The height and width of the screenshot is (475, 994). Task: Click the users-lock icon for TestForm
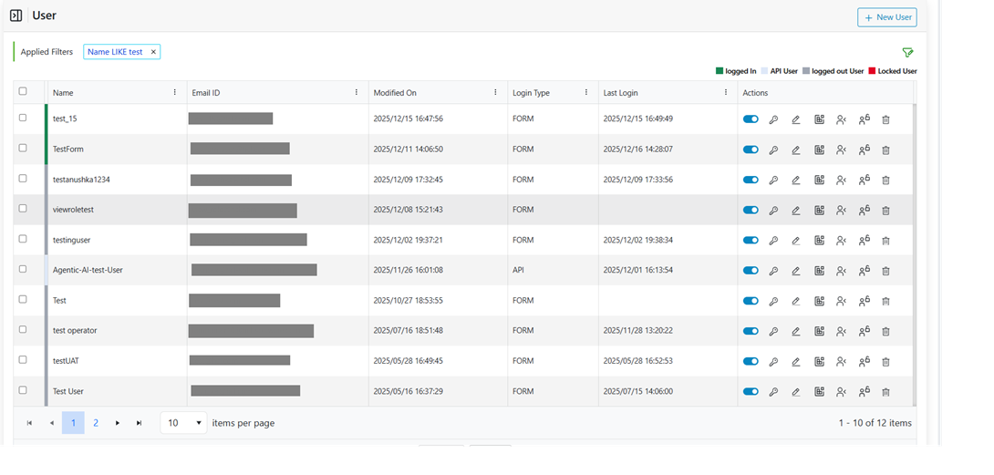[864, 150]
